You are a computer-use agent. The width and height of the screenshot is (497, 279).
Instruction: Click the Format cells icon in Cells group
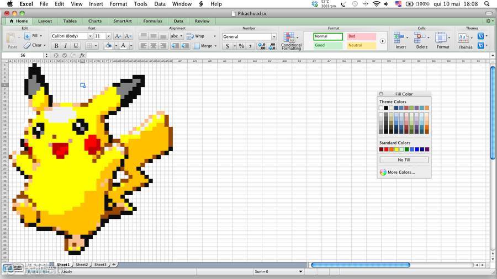coord(441,37)
